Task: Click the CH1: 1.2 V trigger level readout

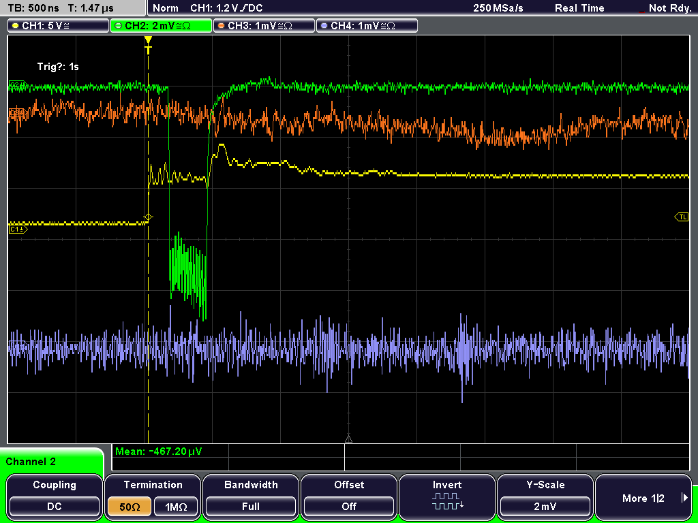Action: tap(226, 8)
